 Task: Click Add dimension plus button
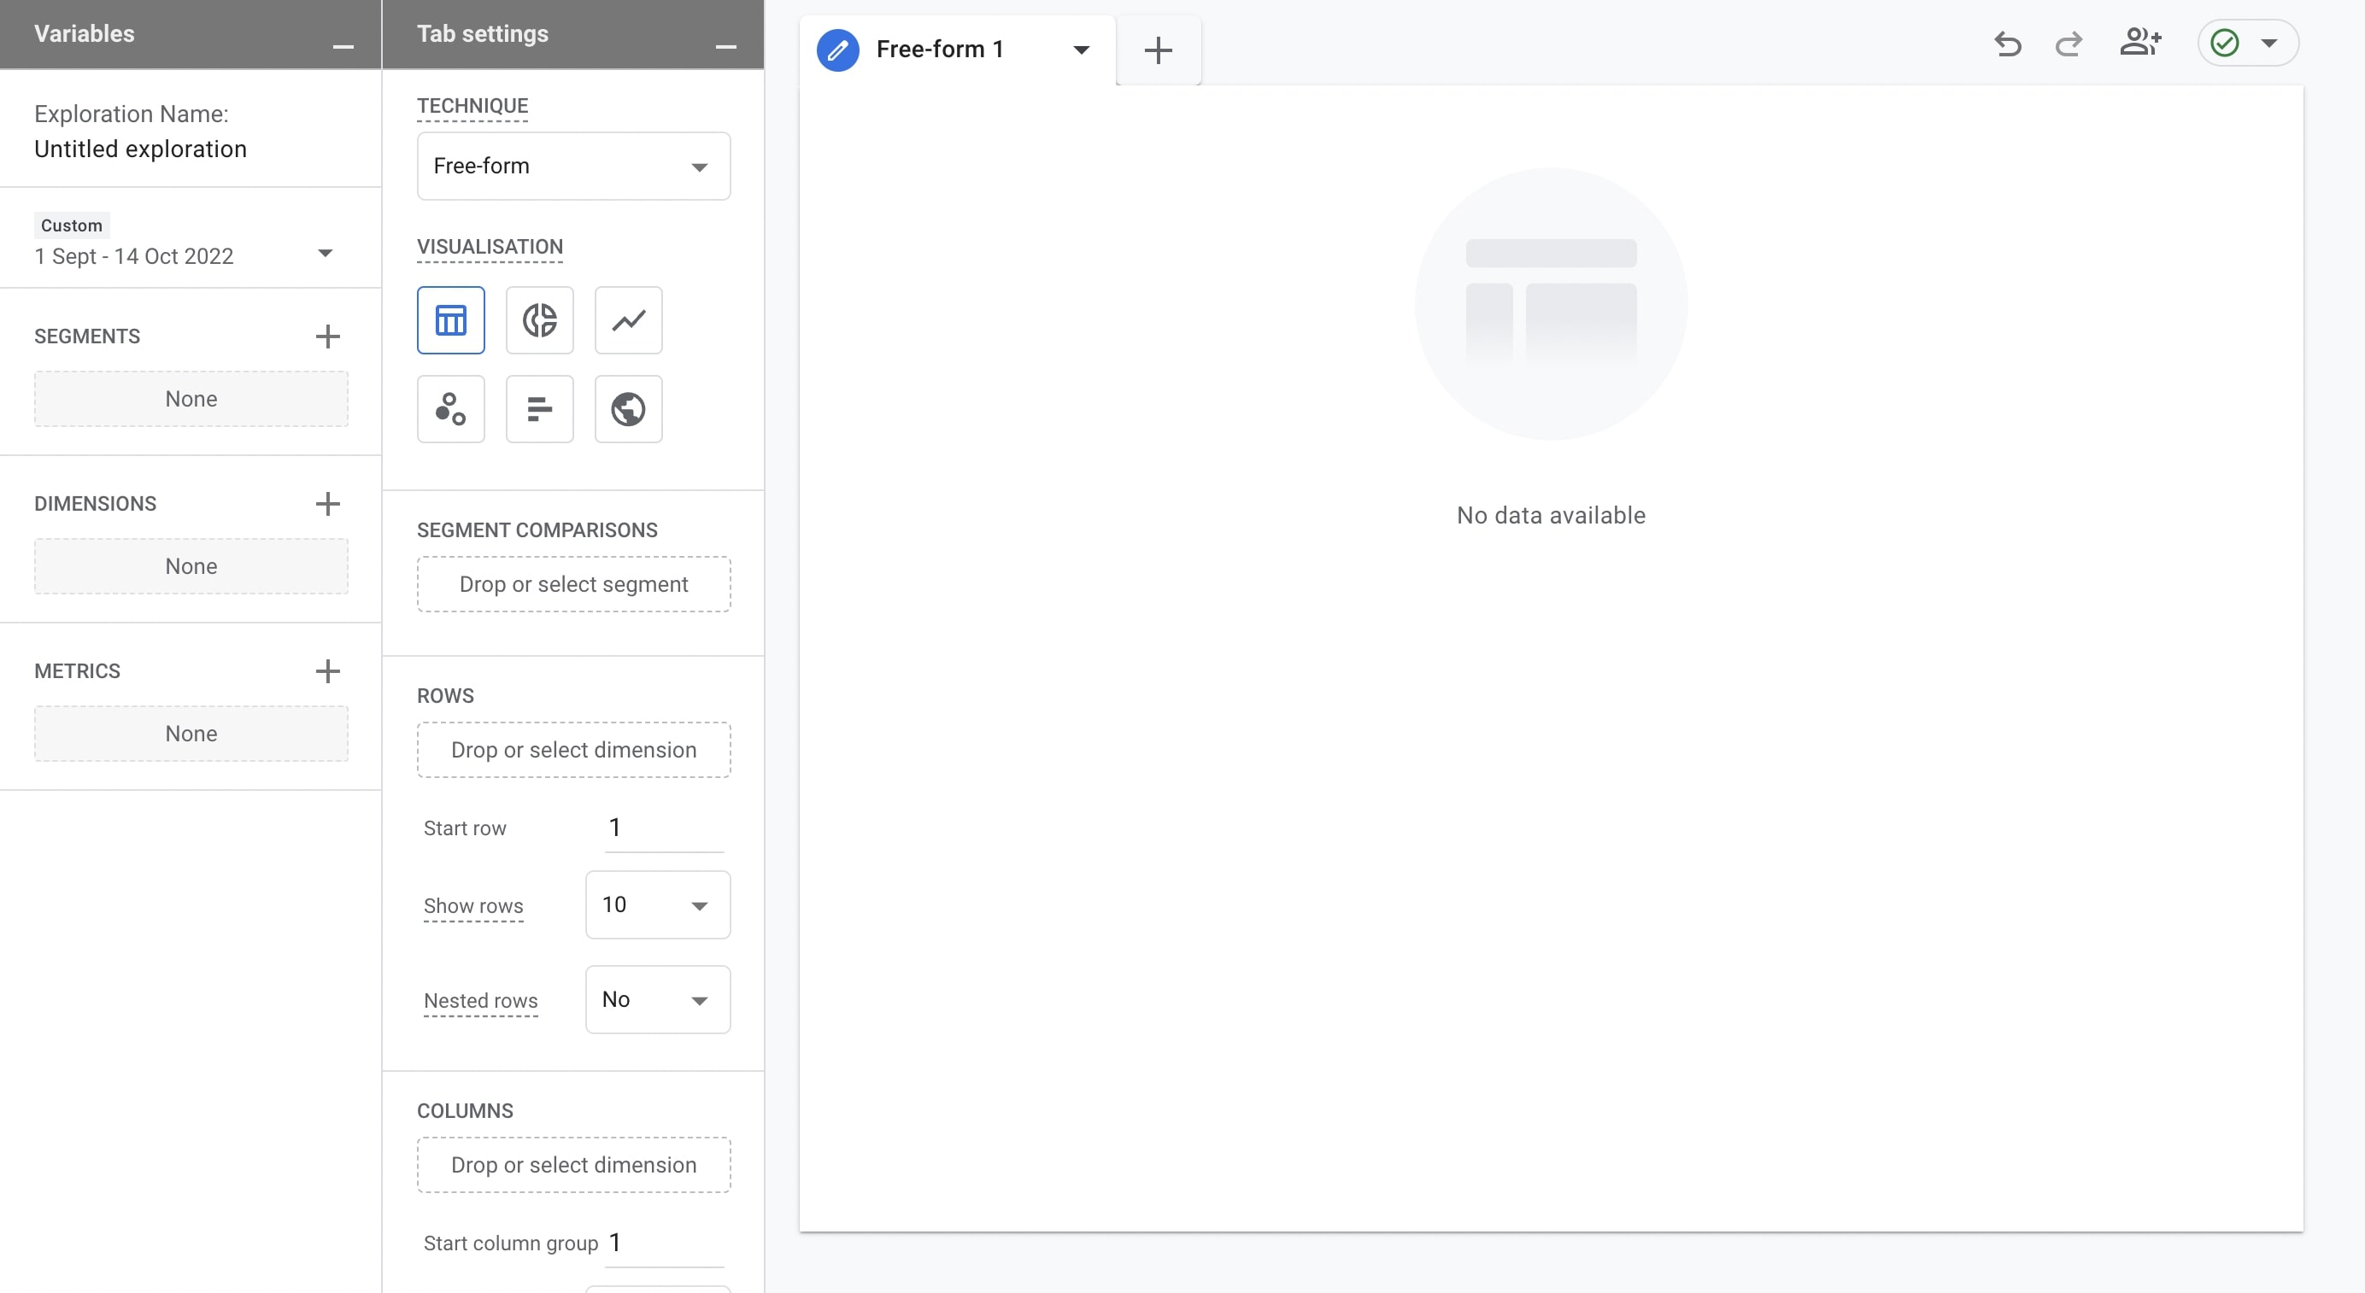point(326,501)
